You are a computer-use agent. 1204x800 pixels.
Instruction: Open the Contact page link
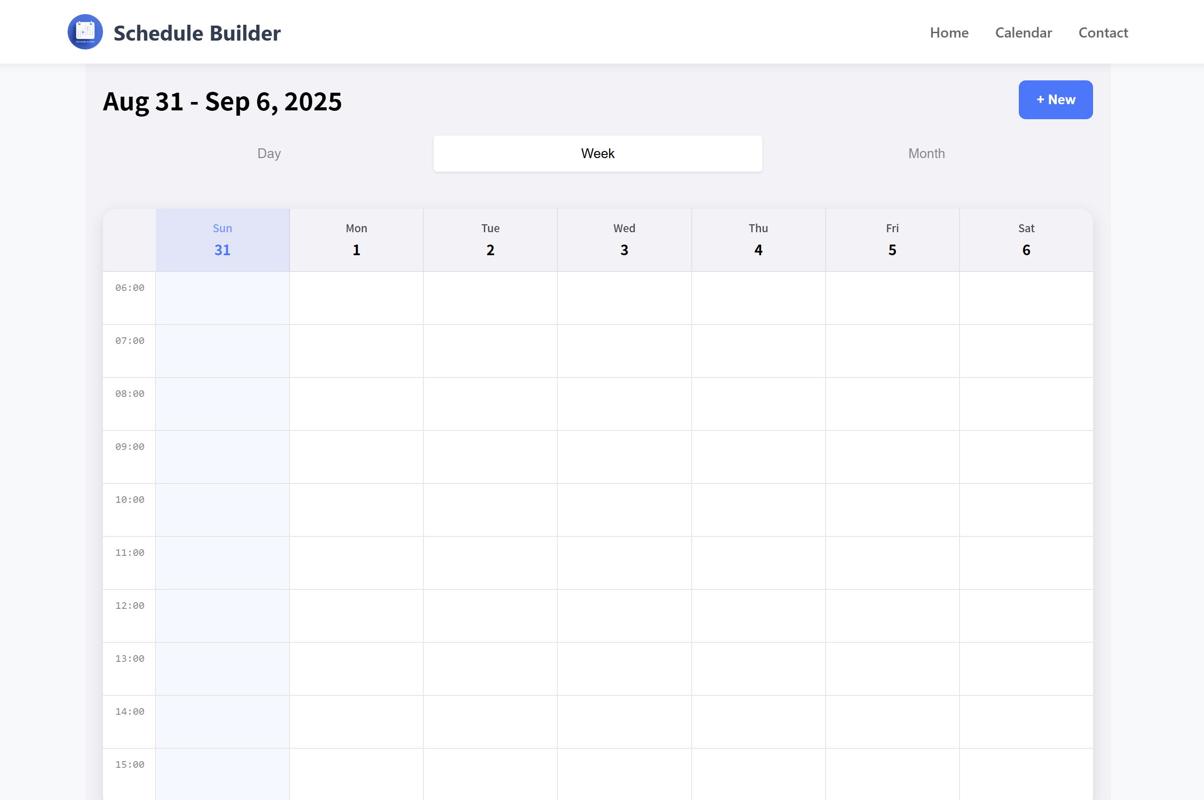click(x=1103, y=32)
